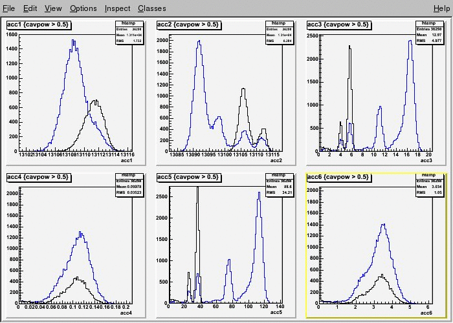
Task: Click the htemp stats box in acc5 plot
Action: coord(280,185)
